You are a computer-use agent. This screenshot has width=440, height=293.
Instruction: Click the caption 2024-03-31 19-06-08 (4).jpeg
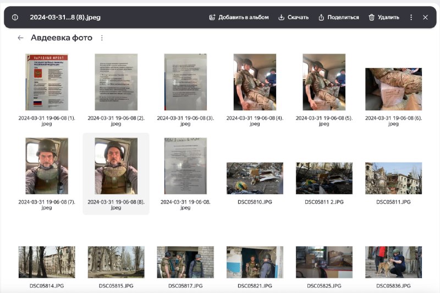click(x=255, y=121)
